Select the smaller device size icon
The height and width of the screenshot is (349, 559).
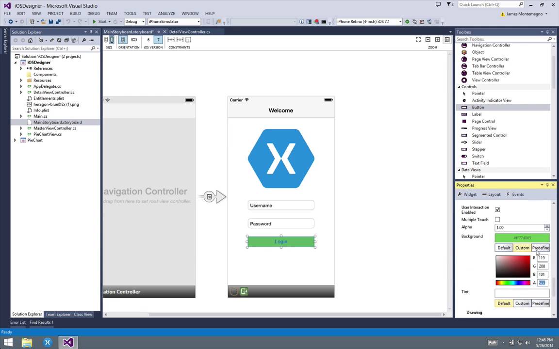tap(106, 40)
